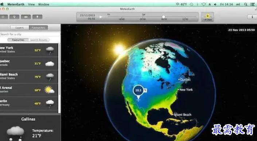
Task: Click the 23 Nov 2013 05:50 timestamp overlay
Action: [241, 30]
